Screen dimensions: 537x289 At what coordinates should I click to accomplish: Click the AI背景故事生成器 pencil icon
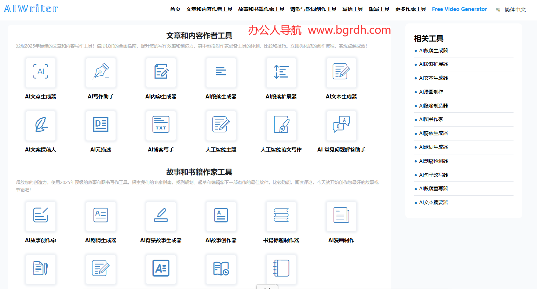tap(161, 217)
